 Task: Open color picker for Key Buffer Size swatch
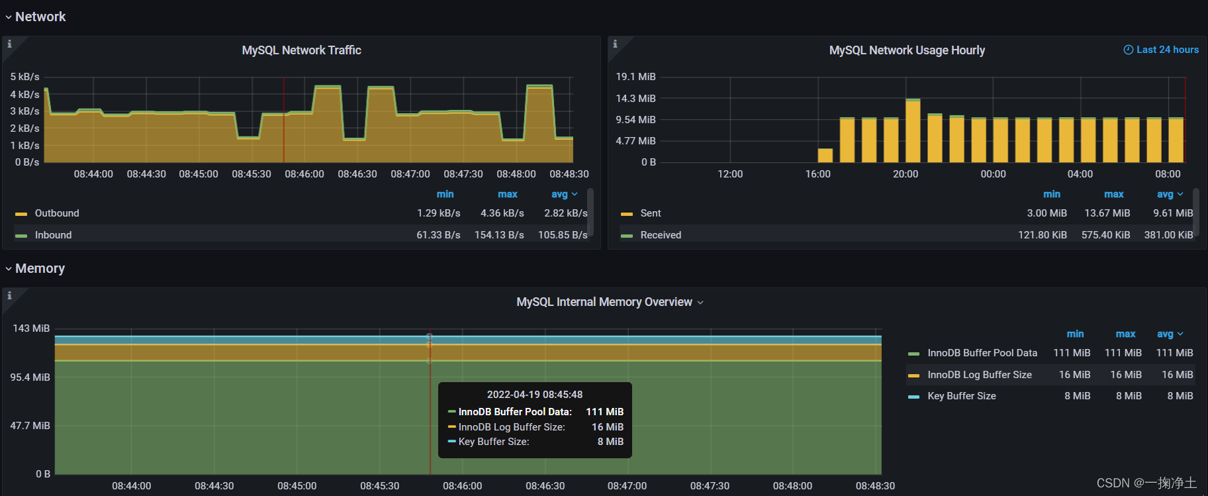click(x=914, y=397)
